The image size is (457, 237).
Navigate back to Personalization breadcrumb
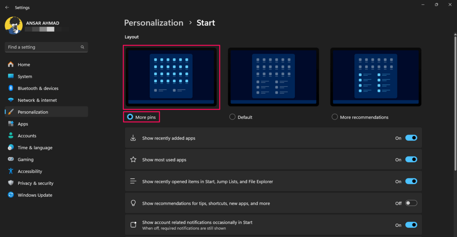[154, 23]
